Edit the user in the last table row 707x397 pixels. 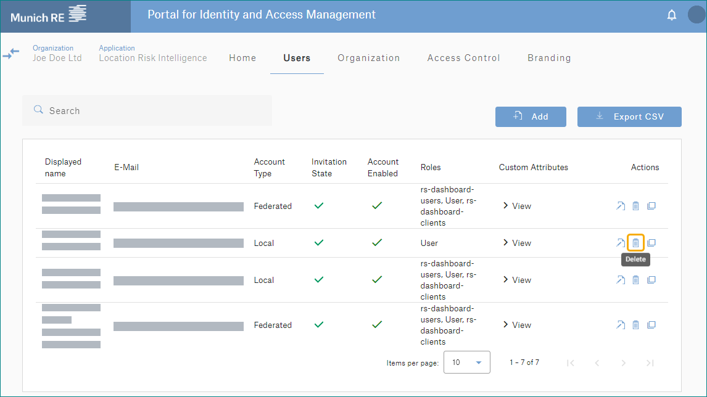click(x=621, y=325)
